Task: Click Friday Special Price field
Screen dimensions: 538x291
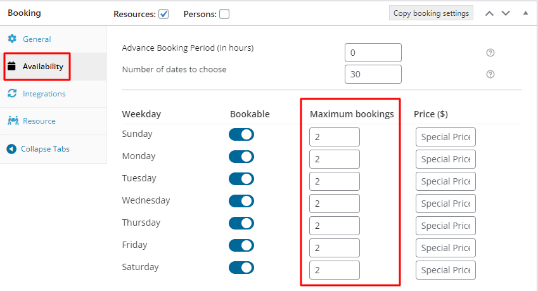Action: pyautogui.click(x=445, y=248)
